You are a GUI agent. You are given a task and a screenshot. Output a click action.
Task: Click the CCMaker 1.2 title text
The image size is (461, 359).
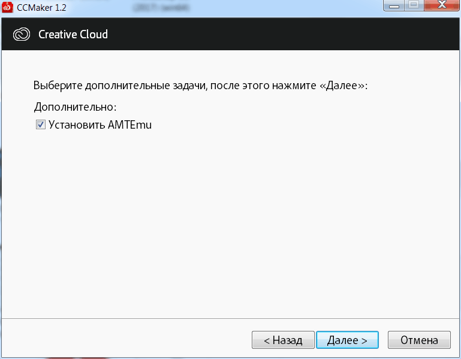(x=43, y=7)
